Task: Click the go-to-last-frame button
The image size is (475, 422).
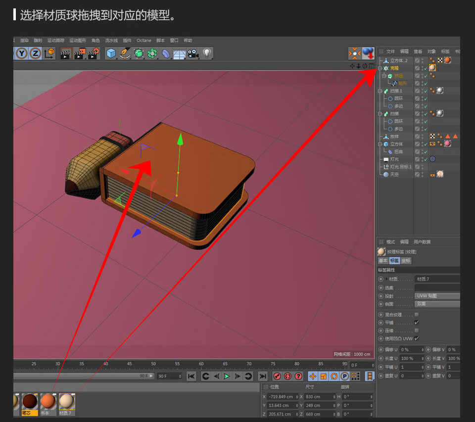Action: click(263, 376)
